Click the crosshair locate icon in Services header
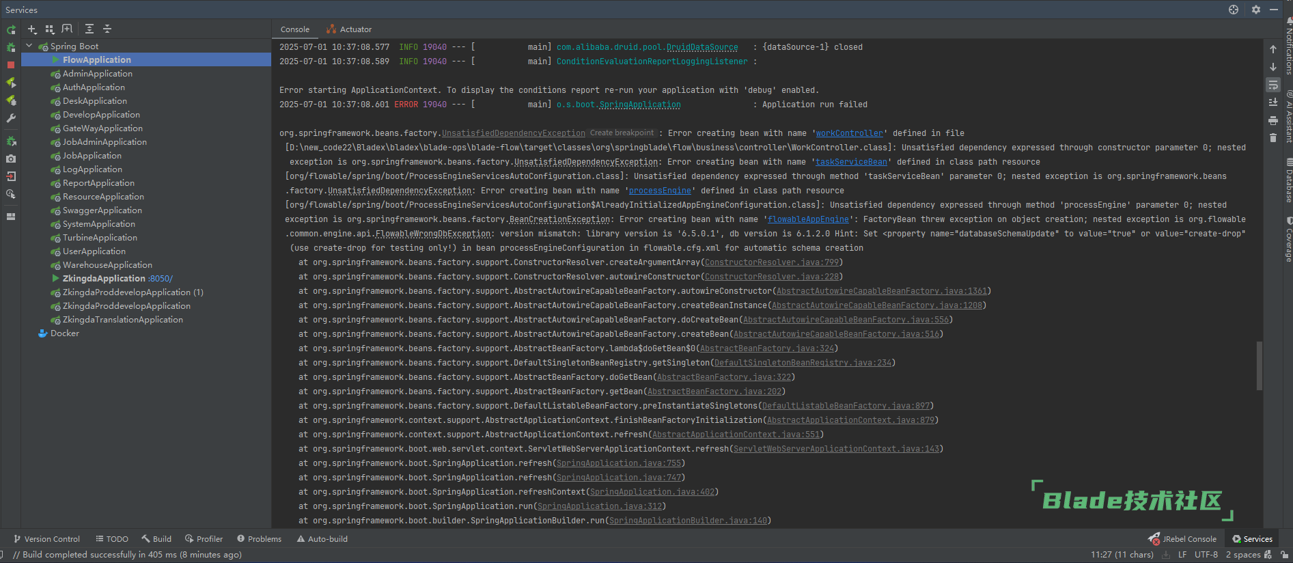The height and width of the screenshot is (563, 1293). click(1234, 10)
